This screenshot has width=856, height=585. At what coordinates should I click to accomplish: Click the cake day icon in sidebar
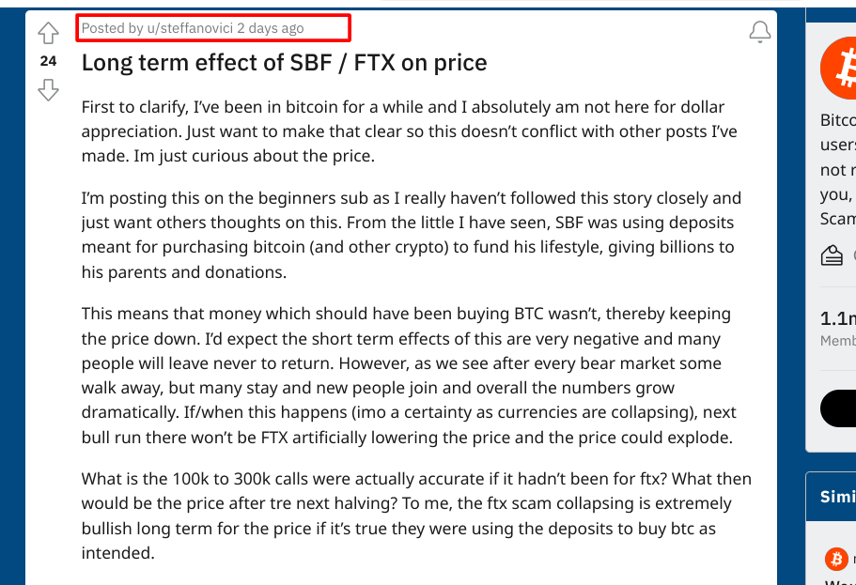tap(832, 254)
